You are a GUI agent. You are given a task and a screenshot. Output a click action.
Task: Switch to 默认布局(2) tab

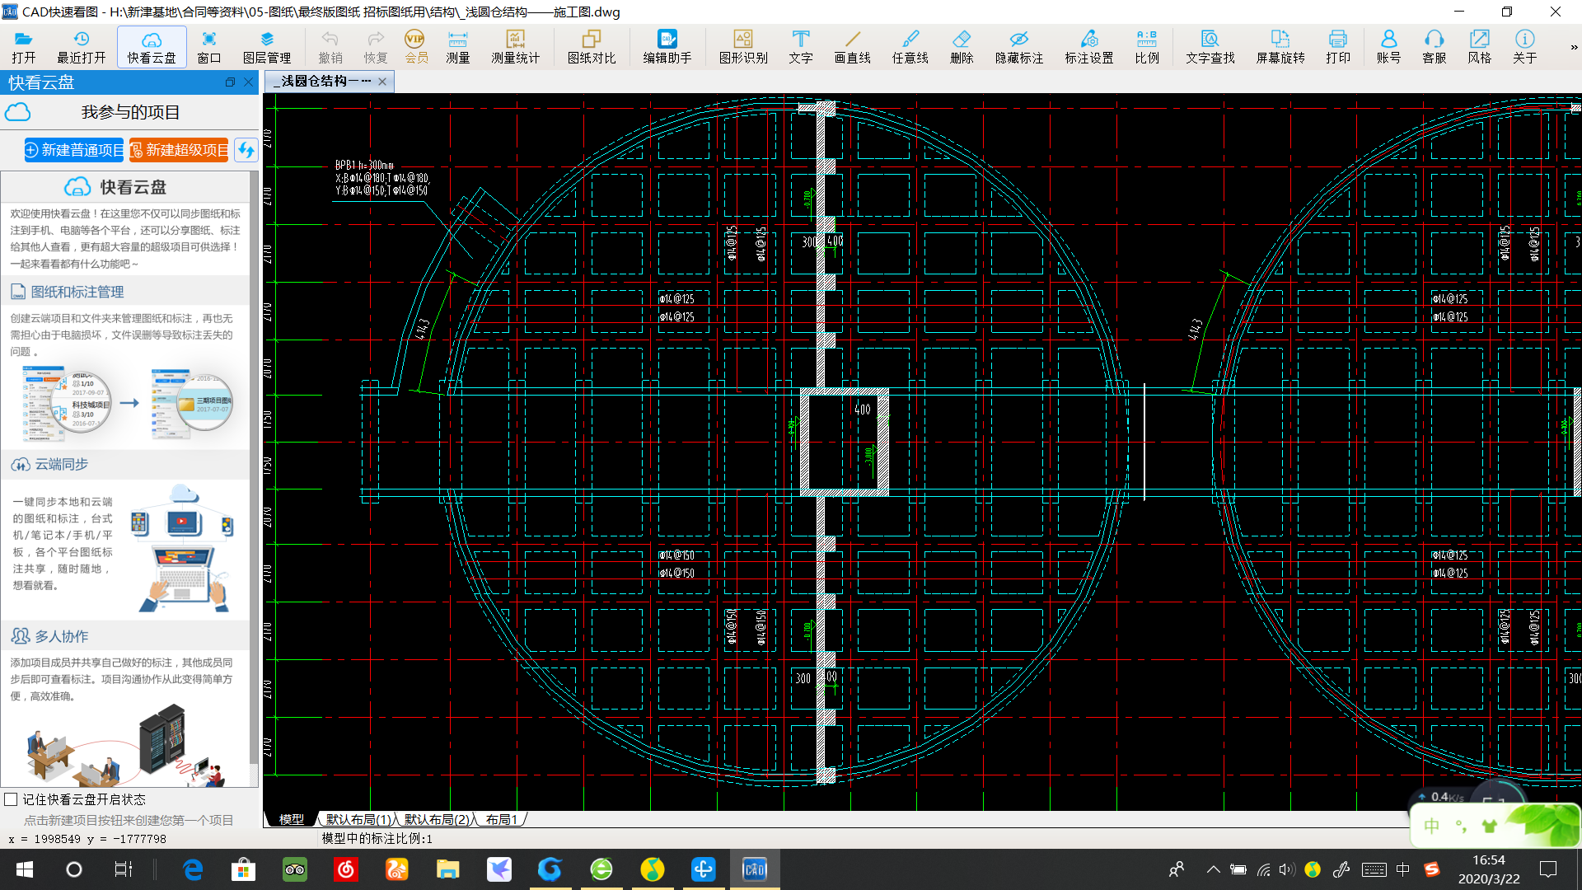pyautogui.click(x=437, y=819)
